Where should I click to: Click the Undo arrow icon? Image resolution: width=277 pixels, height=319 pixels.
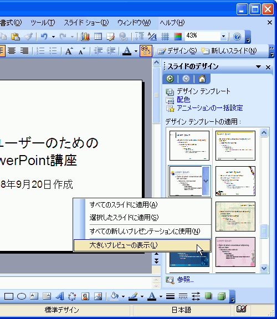pos(44,37)
